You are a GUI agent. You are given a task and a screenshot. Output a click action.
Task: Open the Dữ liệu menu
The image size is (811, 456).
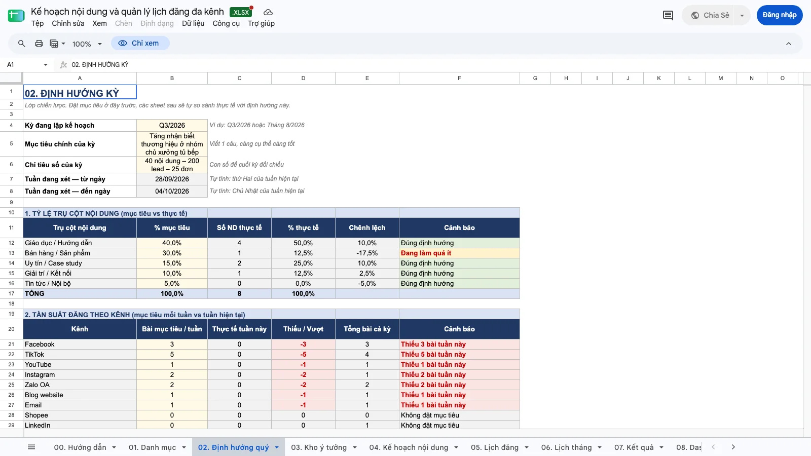[193, 23]
